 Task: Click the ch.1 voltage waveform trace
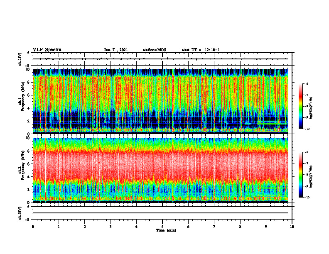click(160, 59)
